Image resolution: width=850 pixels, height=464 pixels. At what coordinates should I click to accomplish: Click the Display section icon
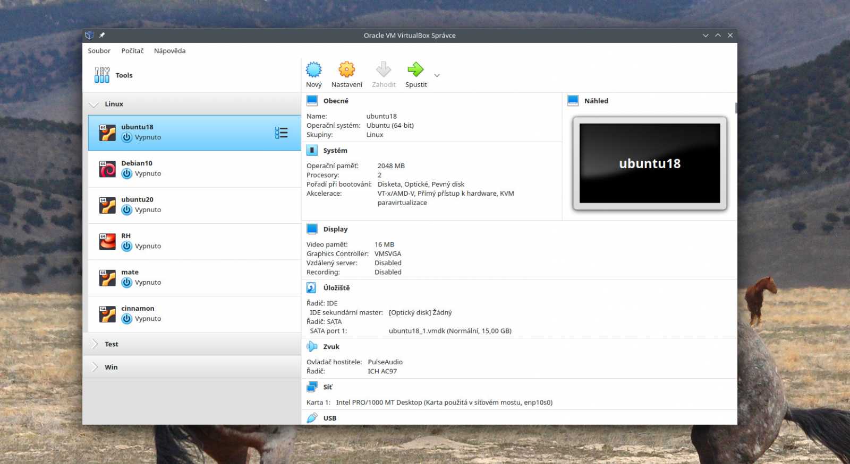[x=312, y=229]
